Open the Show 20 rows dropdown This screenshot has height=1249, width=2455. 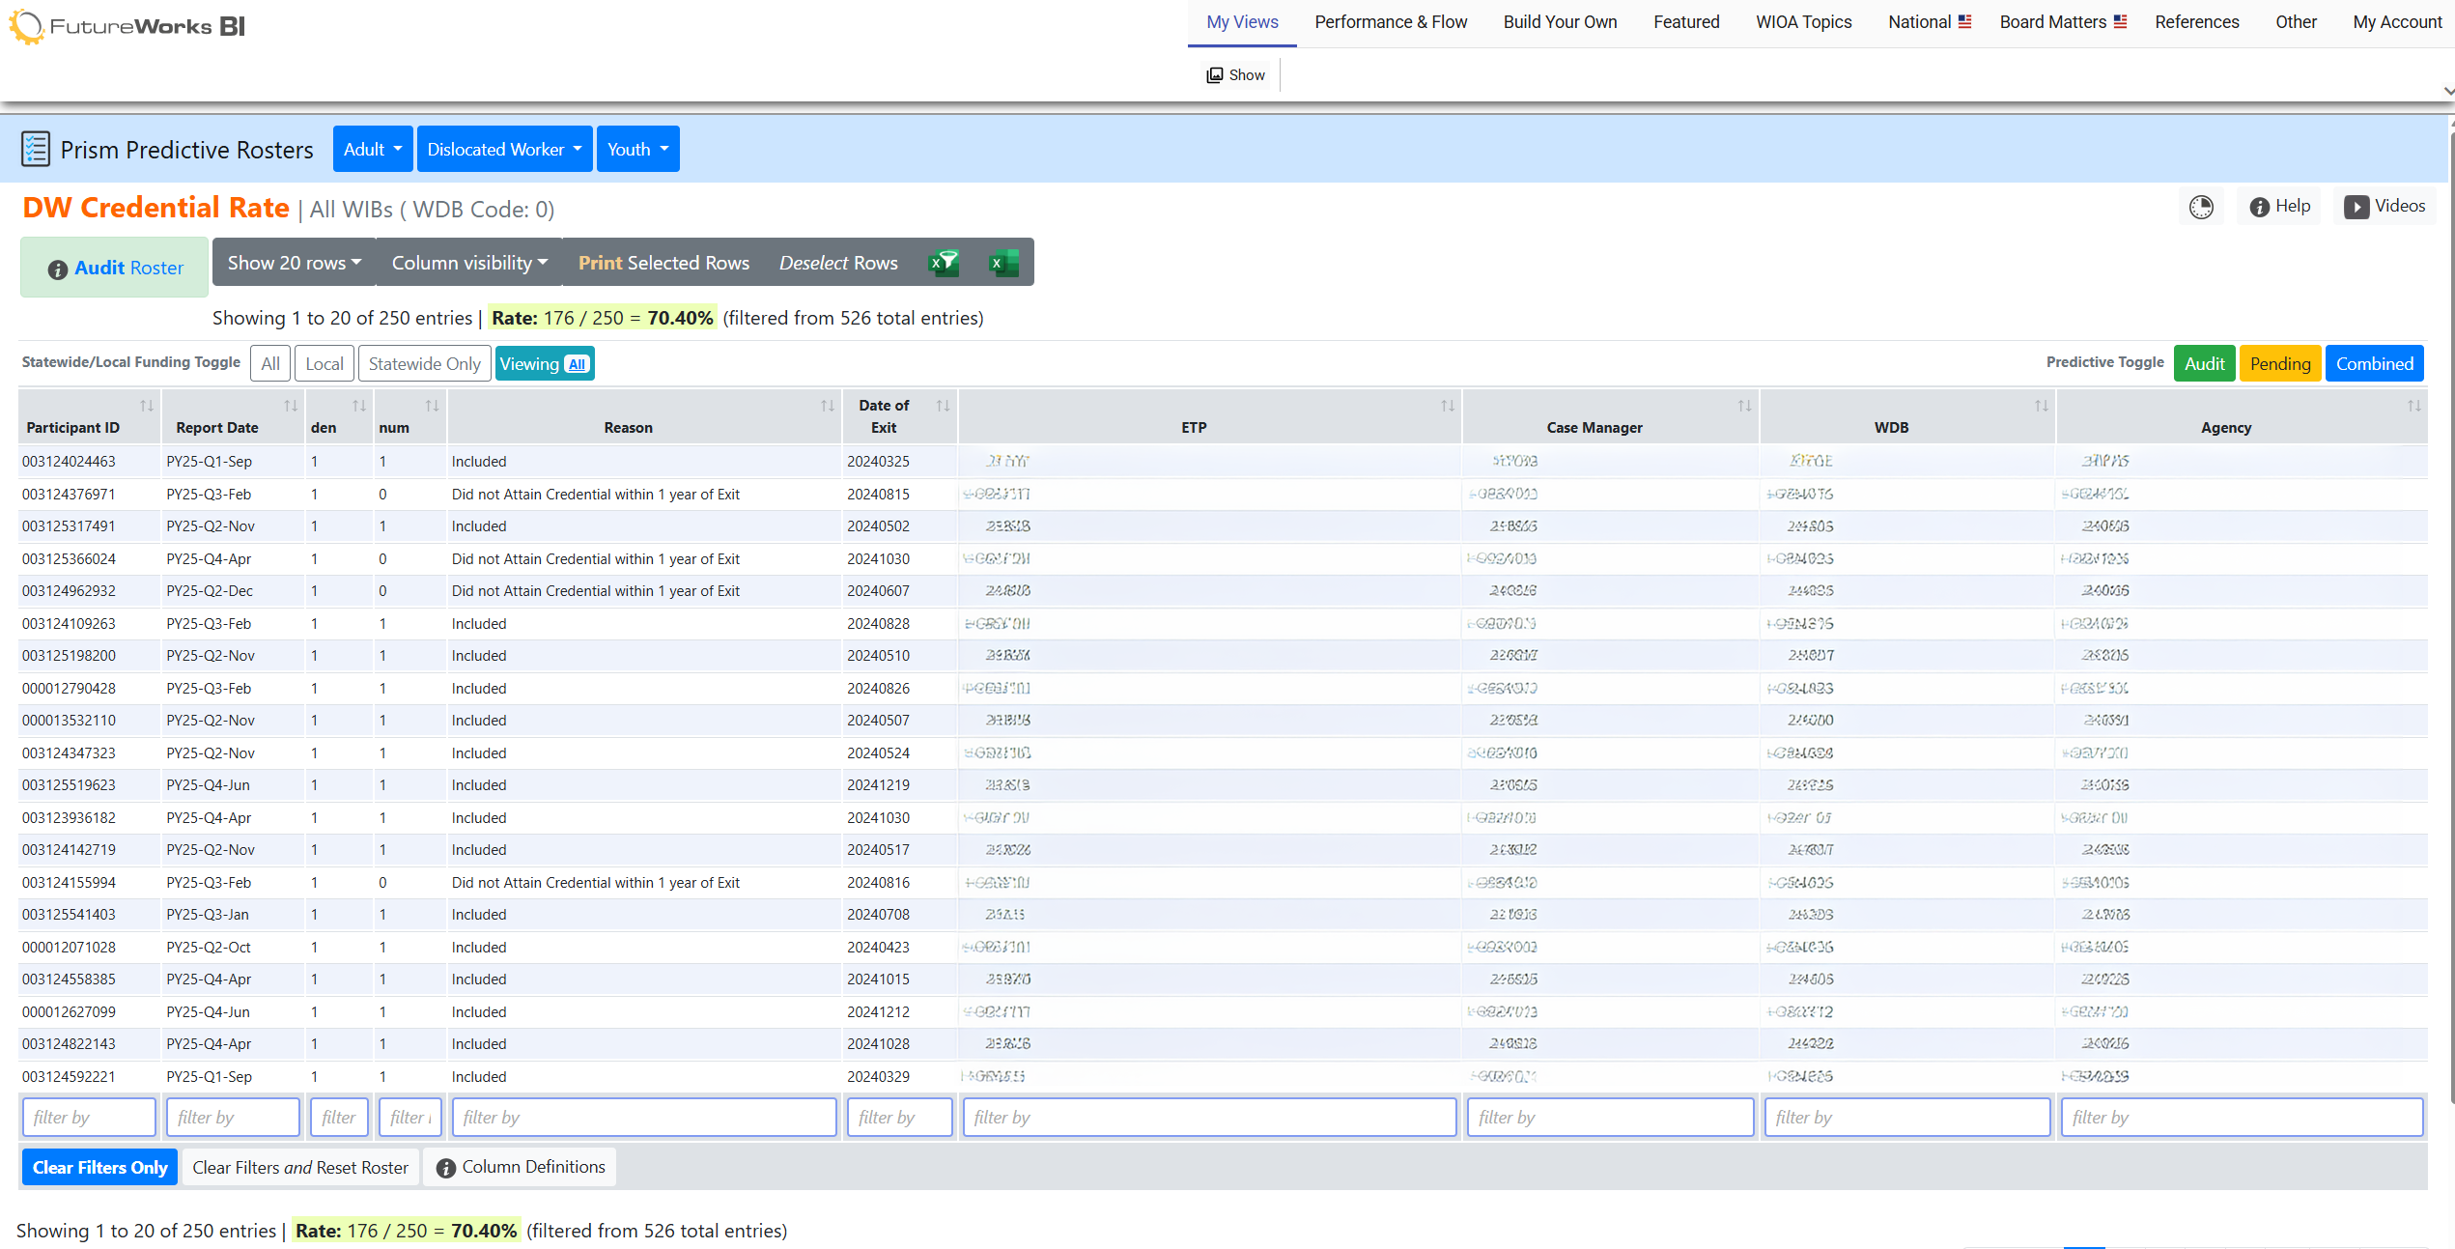click(295, 263)
